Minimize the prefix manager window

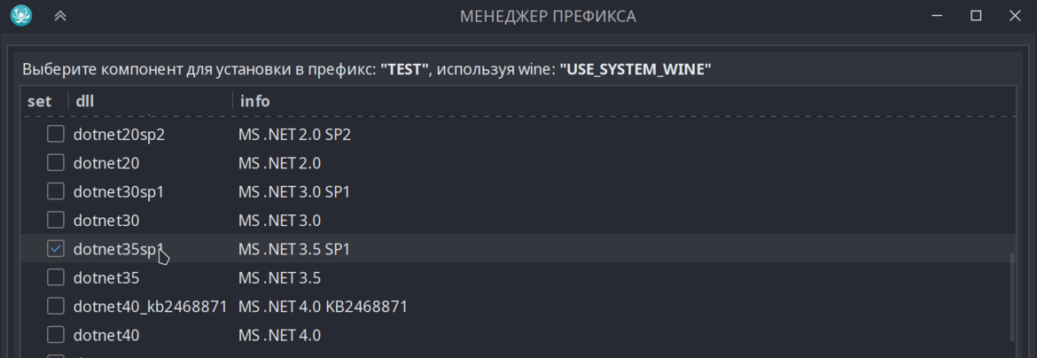[x=936, y=16]
